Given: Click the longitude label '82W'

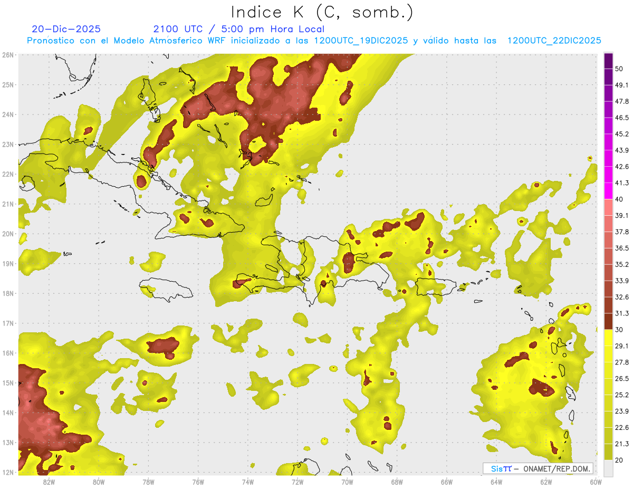Looking at the screenshot, I should click(49, 482).
